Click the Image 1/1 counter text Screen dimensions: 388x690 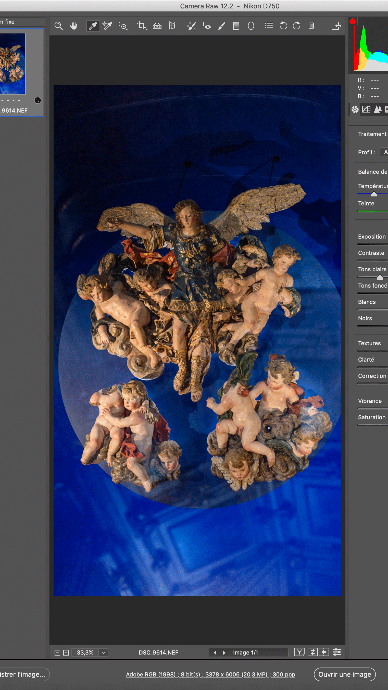(246, 653)
